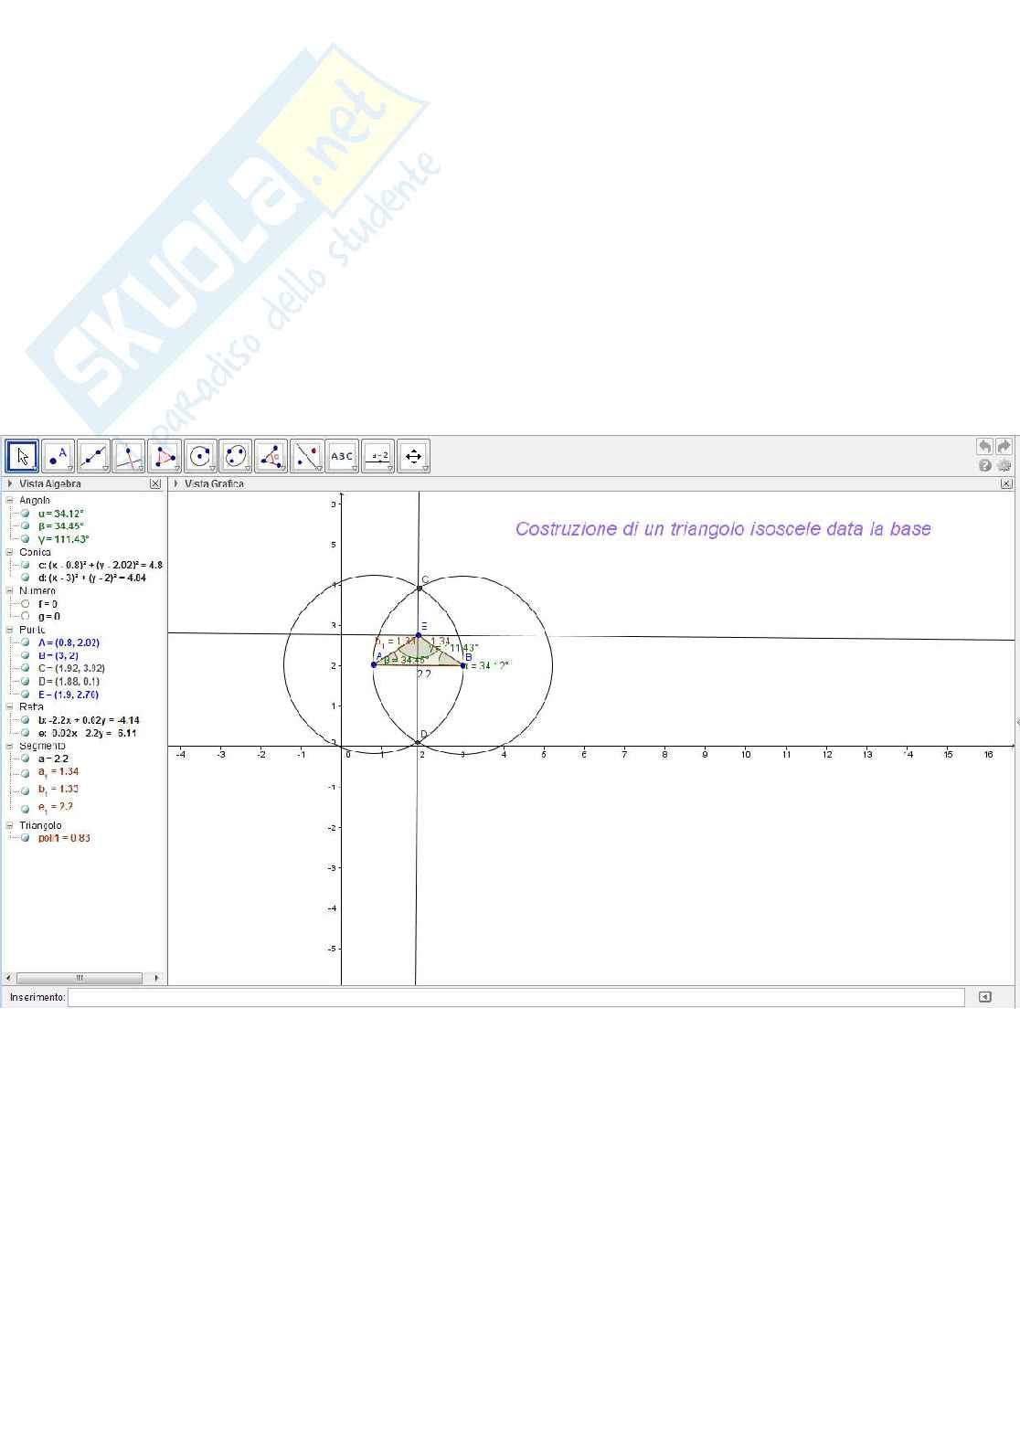Click the Vista Grafica panel header

coord(214,483)
